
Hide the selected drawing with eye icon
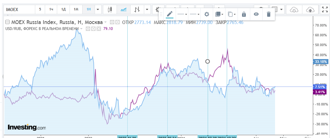[256, 14]
